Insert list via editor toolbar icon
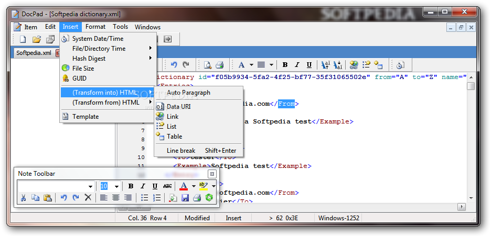Image resolution: width=491 pixels, height=237 pixels. 366,65
